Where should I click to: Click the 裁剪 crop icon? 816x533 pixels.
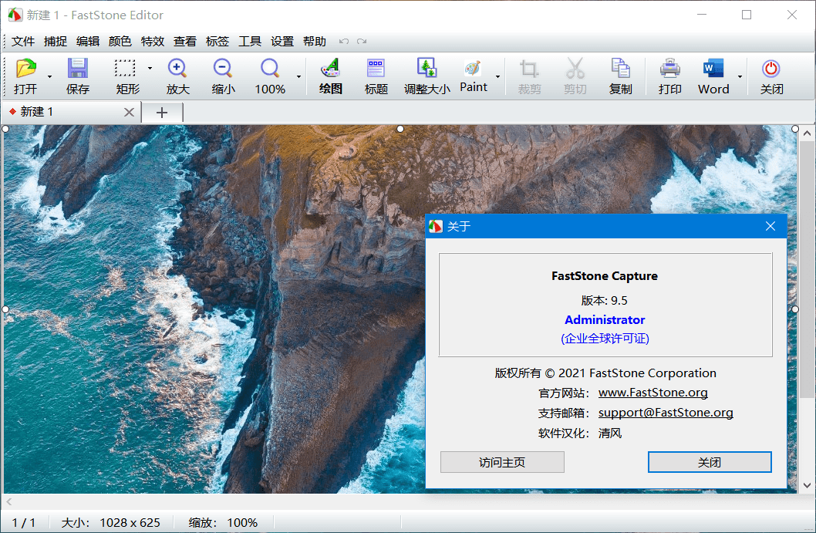[529, 76]
